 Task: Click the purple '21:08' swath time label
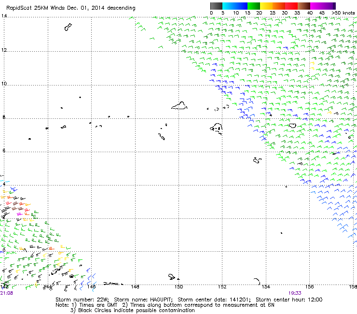click(7, 293)
